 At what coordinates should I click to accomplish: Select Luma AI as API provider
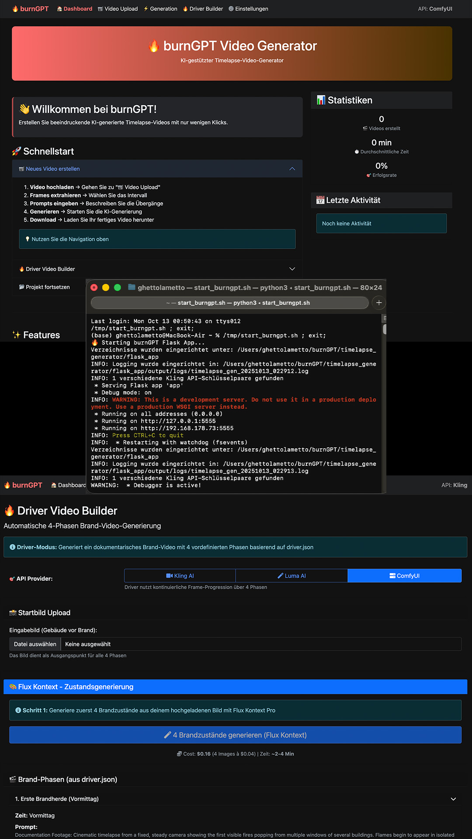292,576
